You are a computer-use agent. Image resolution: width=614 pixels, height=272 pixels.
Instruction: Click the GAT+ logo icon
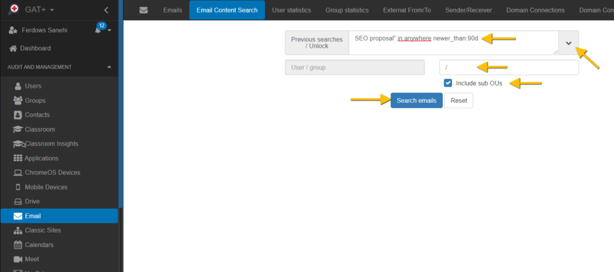pyautogui.click(x=14, y=10)
